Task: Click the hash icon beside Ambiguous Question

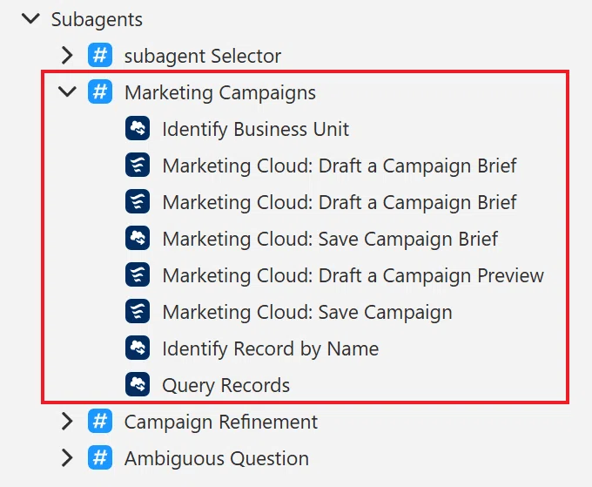Action: point(100,457)
